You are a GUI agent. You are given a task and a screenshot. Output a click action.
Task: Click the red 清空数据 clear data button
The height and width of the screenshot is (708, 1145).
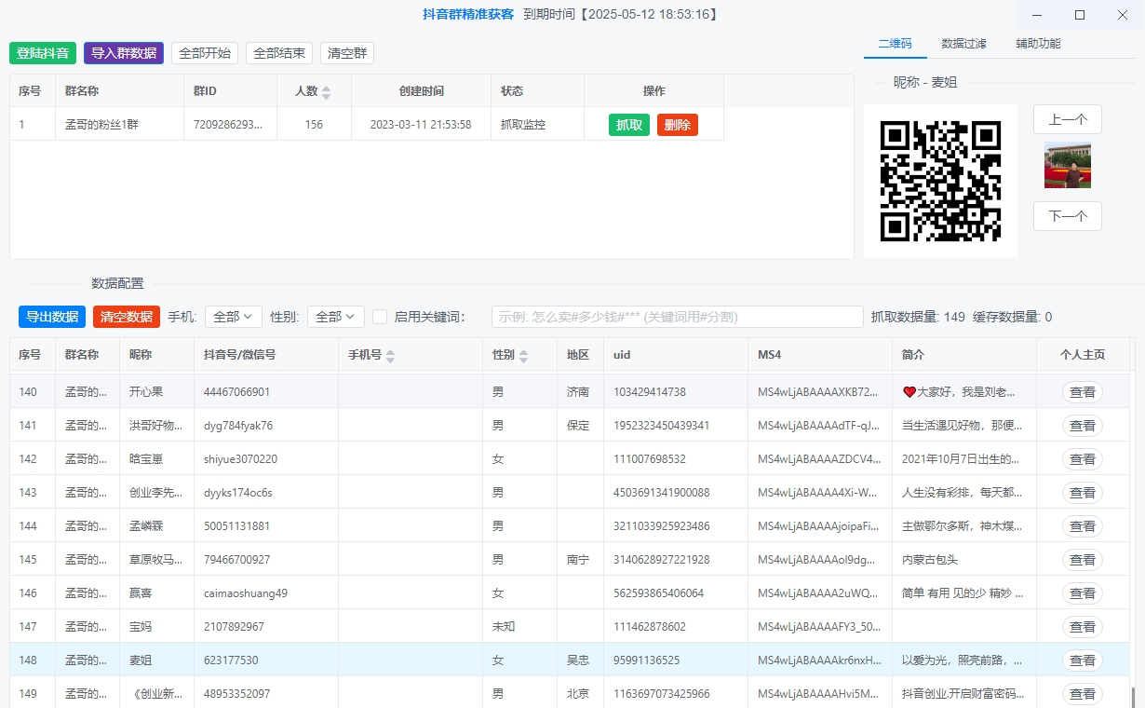point(126,317)
